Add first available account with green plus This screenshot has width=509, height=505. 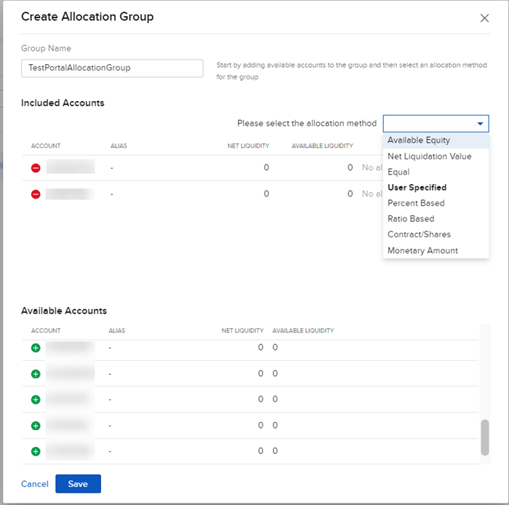[x=36, y=348]
